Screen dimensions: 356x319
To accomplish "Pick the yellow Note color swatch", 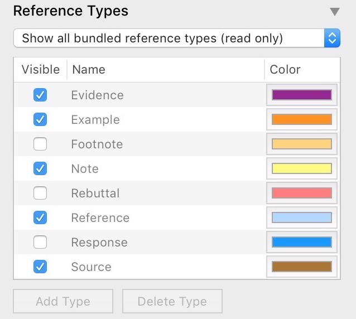I will (x=302, y=168).
